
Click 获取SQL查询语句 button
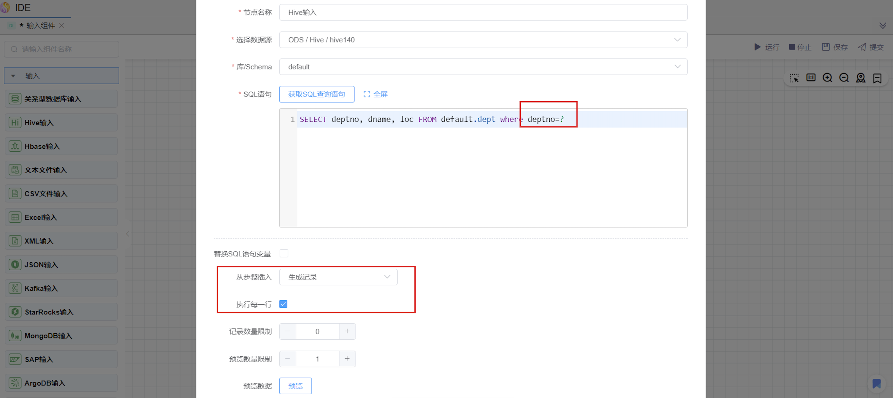pos(316,94)
